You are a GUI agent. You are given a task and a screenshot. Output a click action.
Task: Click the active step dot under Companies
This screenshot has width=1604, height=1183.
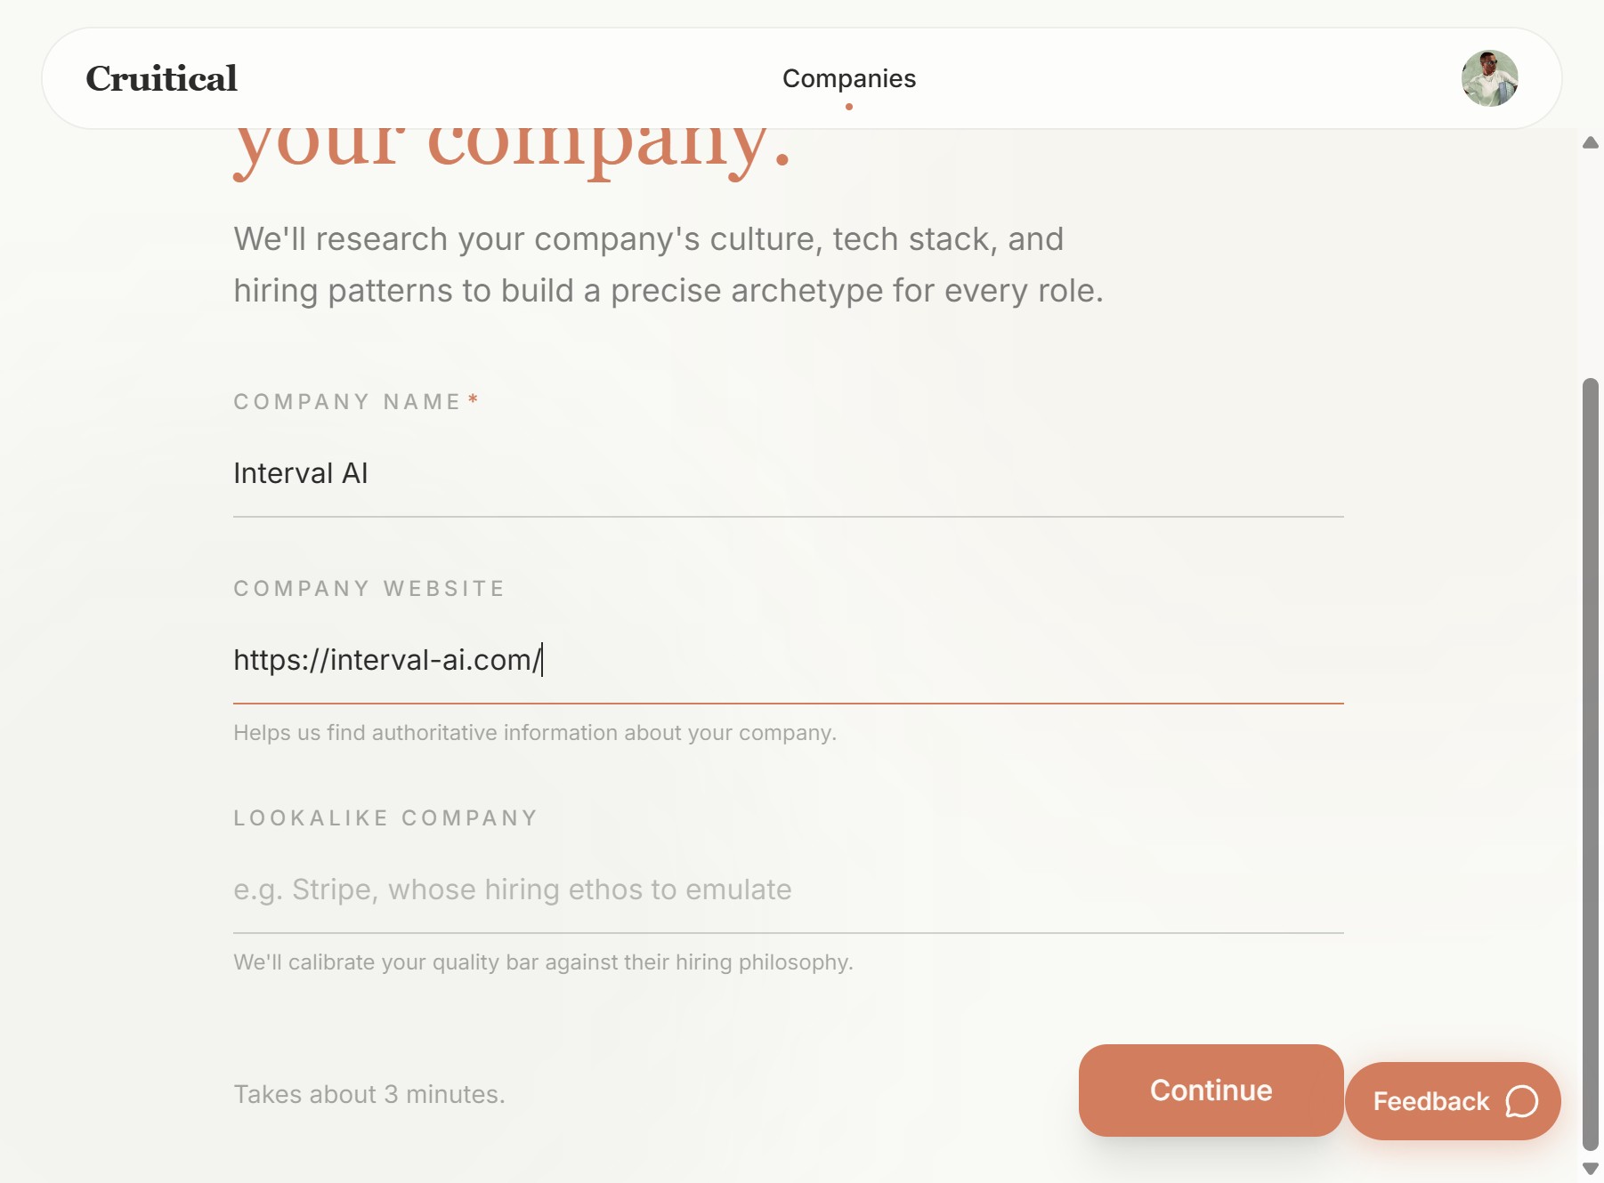(x=849, y=108)
